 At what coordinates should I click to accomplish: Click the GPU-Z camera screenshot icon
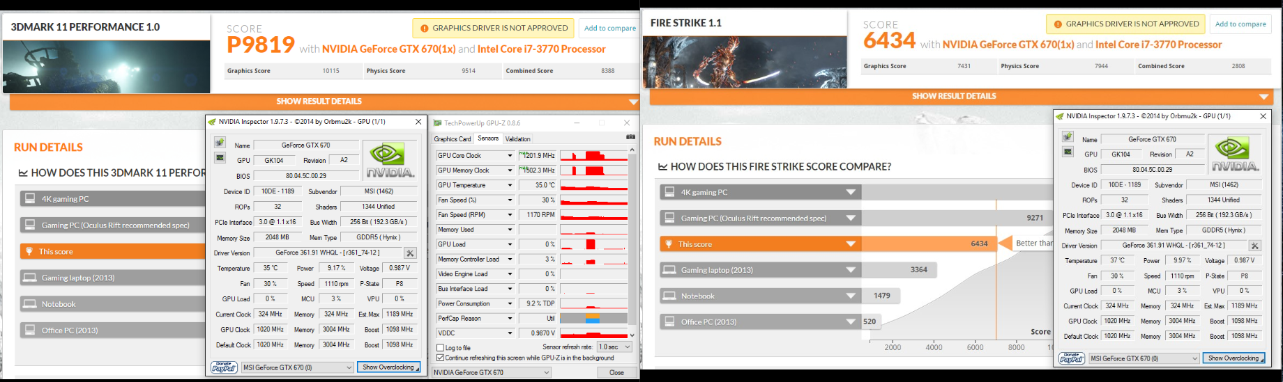click(630, 137)
